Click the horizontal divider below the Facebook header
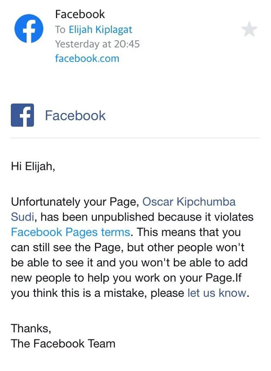 click(x=135, y=138)
